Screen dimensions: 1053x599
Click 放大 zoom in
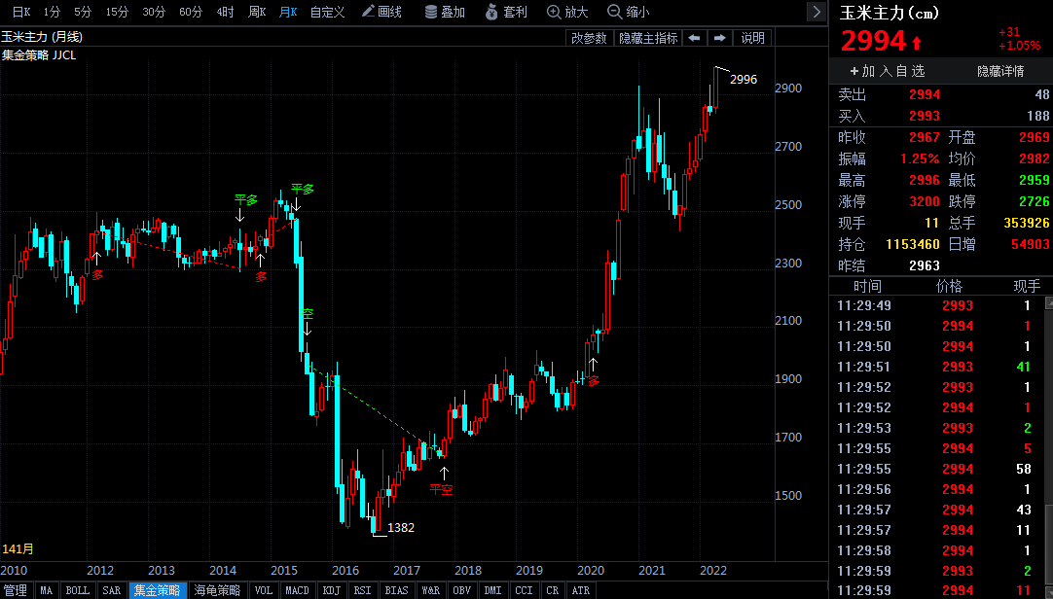pyautogui.click(x=567, y=12)
